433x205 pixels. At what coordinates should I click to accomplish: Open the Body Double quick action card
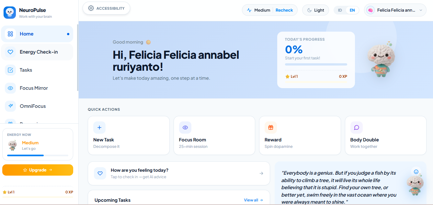click(x=386, y=136)
